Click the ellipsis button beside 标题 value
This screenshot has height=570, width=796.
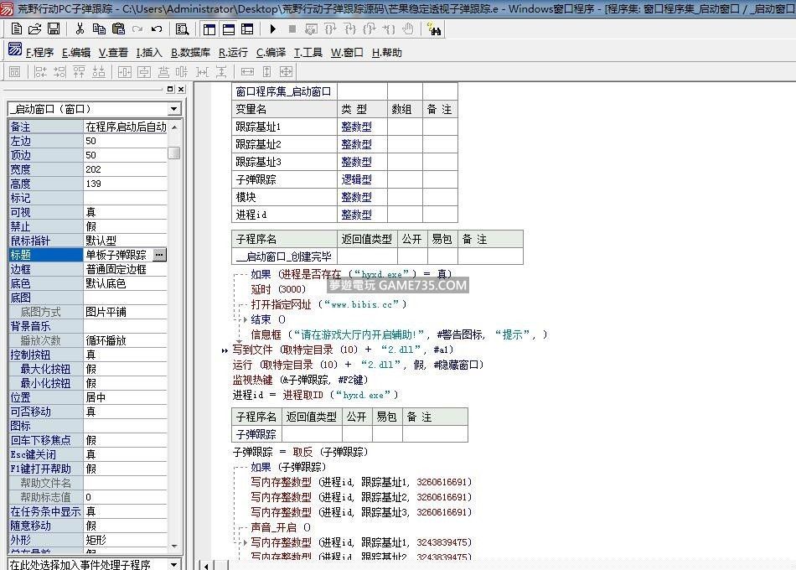(x=159, y=255)
